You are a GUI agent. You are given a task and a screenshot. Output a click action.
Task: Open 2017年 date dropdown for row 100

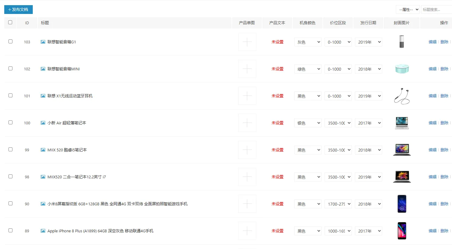(368, 123)
